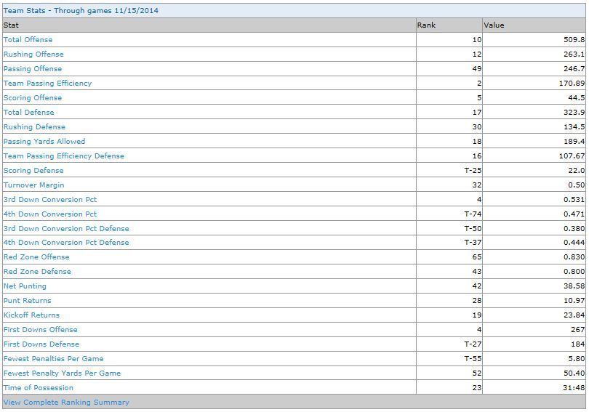Viewport: 589px width, 412px height.
Task: Open View Complete Ranking Summary link
Action: 66,403
